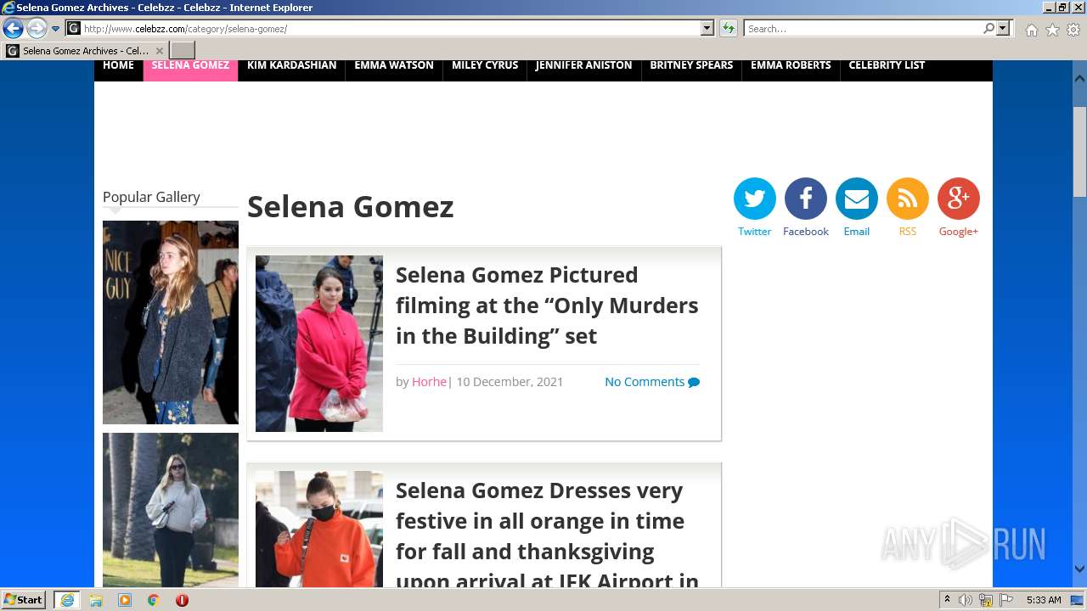This screenshot has height=611, width=1087.
Task: Open the Favorites star icon
Action: (1052, 30)
